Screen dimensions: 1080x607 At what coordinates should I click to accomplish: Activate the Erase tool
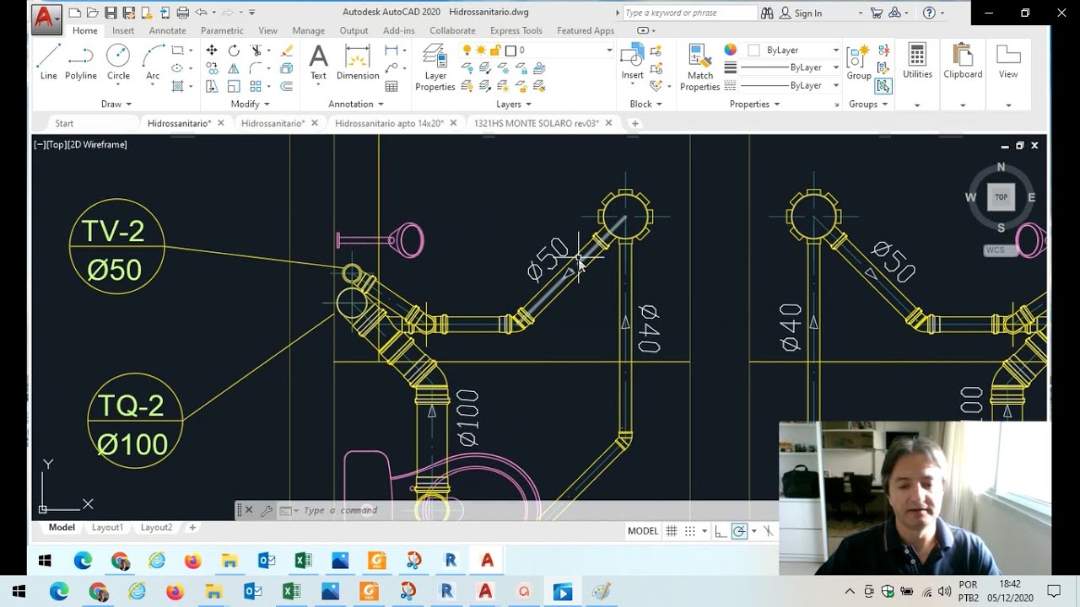coord(287,51)
